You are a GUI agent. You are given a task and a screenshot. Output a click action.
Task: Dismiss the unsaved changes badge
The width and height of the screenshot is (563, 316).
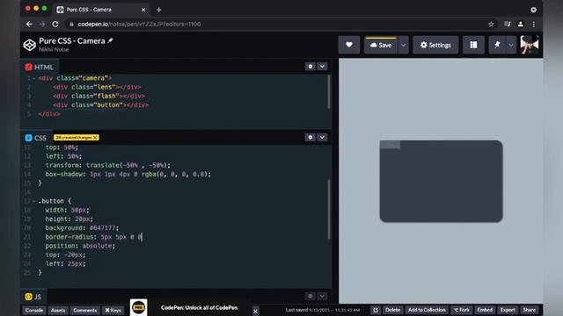pos(95,137)
